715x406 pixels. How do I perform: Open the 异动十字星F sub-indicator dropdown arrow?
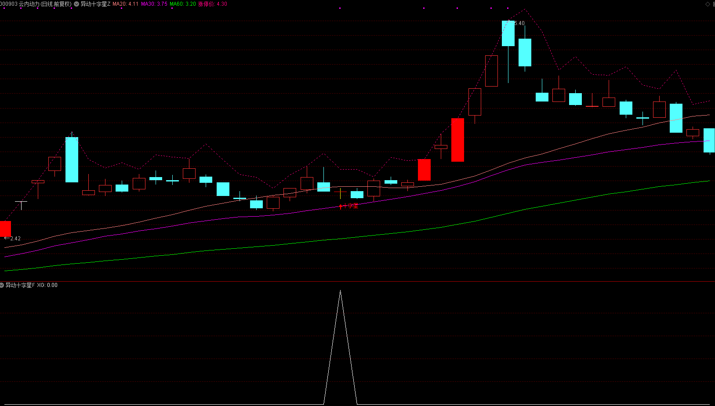(x=2, y=285)
